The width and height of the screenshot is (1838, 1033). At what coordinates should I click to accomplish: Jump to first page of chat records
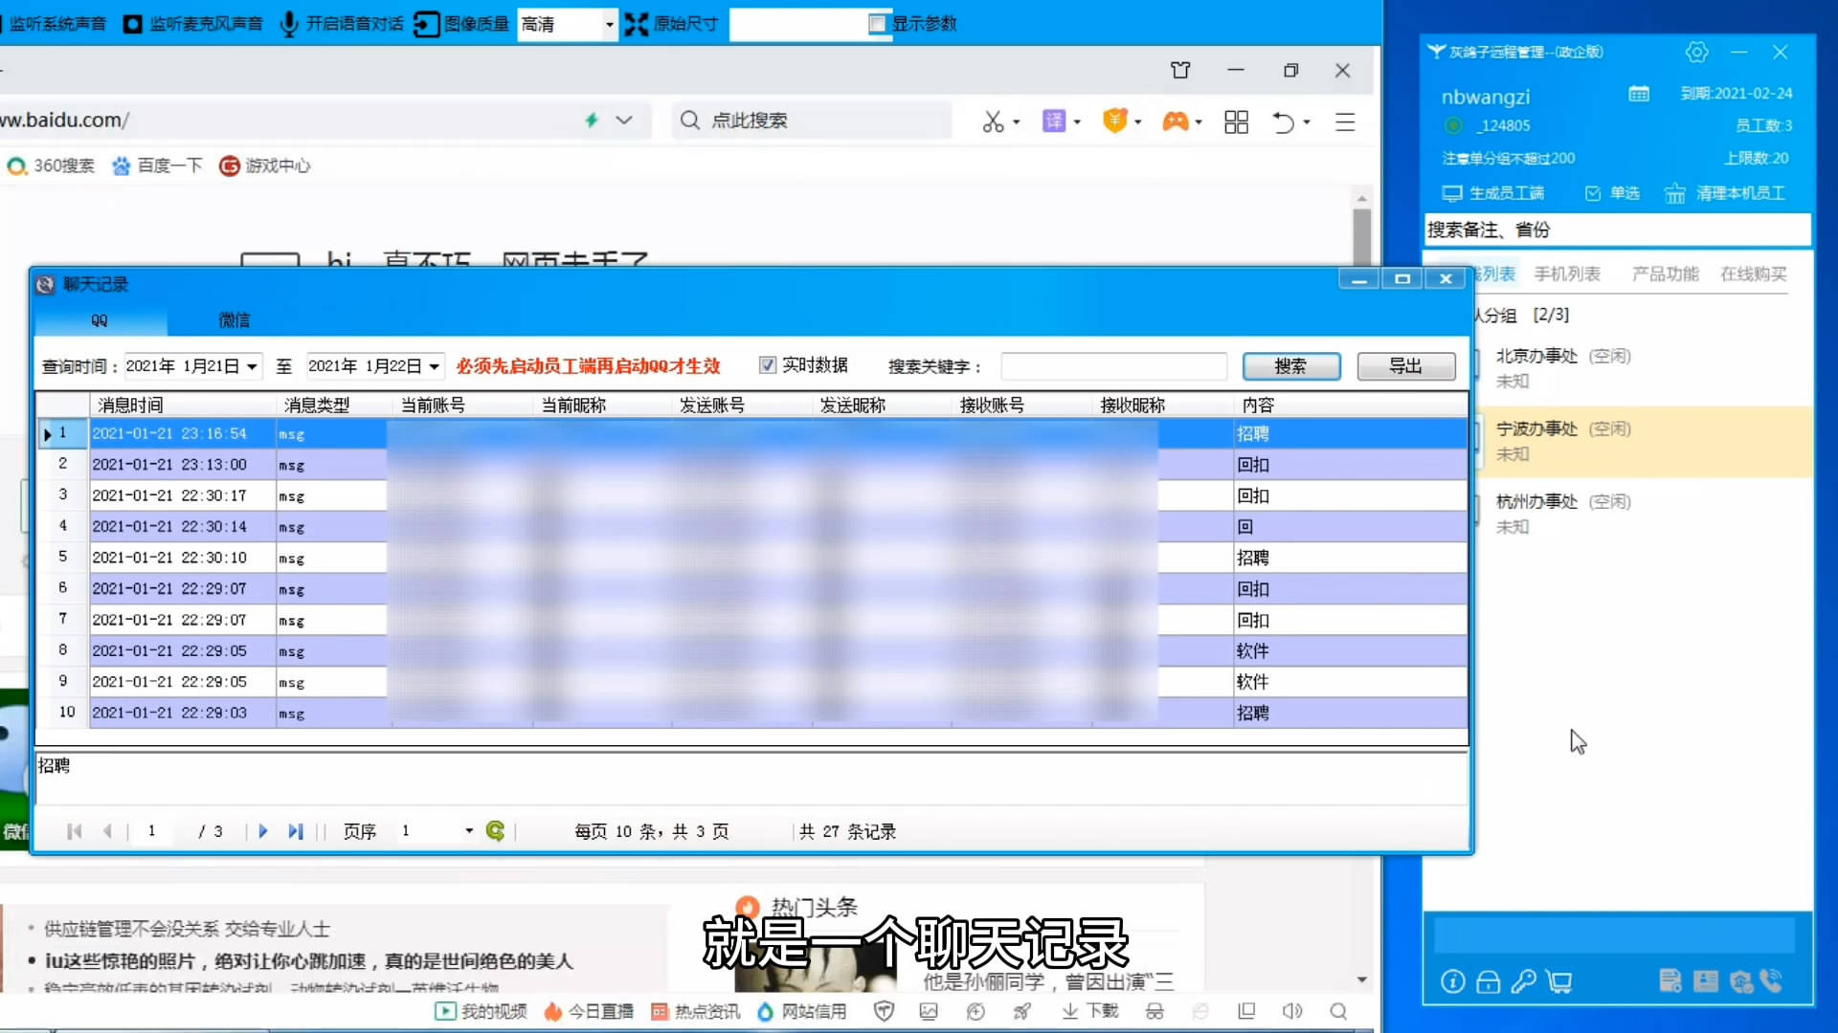(x=74, y=831)
